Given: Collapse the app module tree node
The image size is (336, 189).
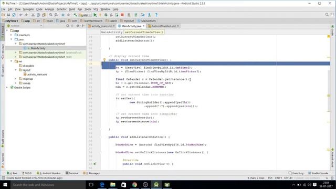Looking at the screenshot, I should (x=7, y=30).
